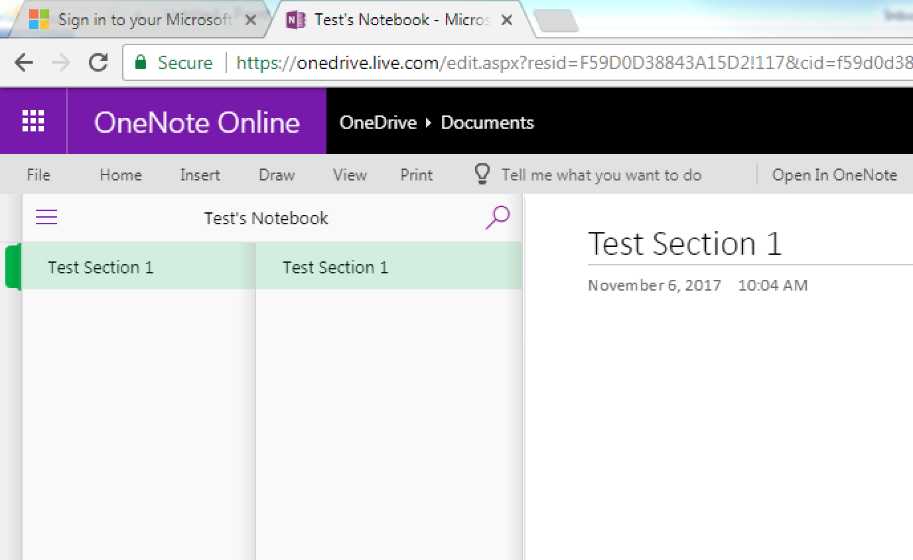Click the date November 6, 2017
Viewport: 913px width, 560px height.
[654, 285]
